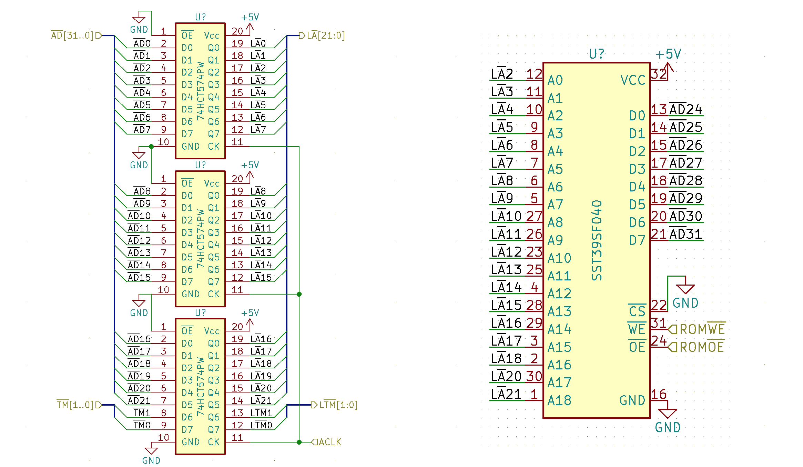Select the clock junction dot near ACLK
The image size is (803, 467).
pos(299,442)
